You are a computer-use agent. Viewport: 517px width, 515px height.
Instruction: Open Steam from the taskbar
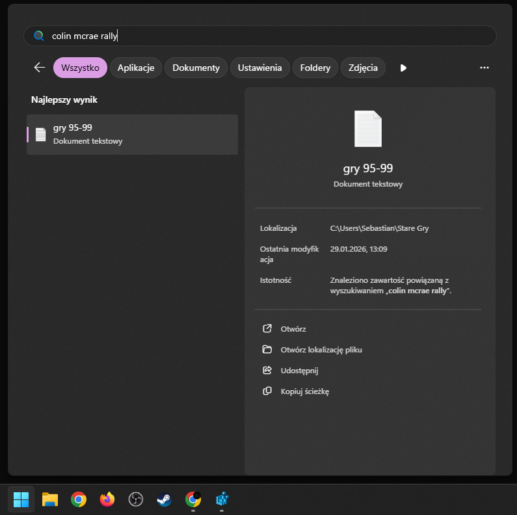pyautogui.click(x=164, y=499)
